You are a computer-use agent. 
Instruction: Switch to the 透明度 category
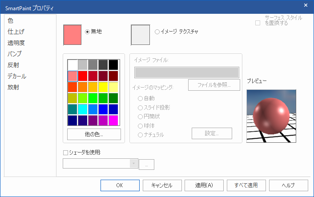click(16, 43)
